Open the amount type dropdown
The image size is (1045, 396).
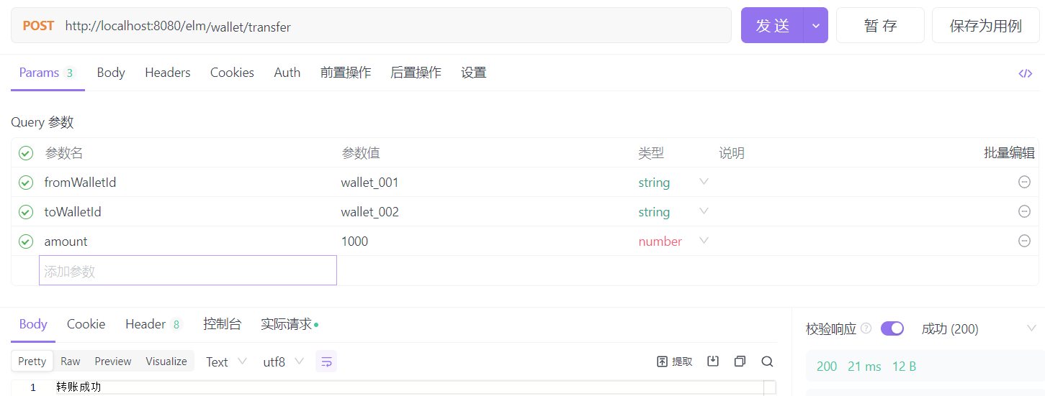704,241
